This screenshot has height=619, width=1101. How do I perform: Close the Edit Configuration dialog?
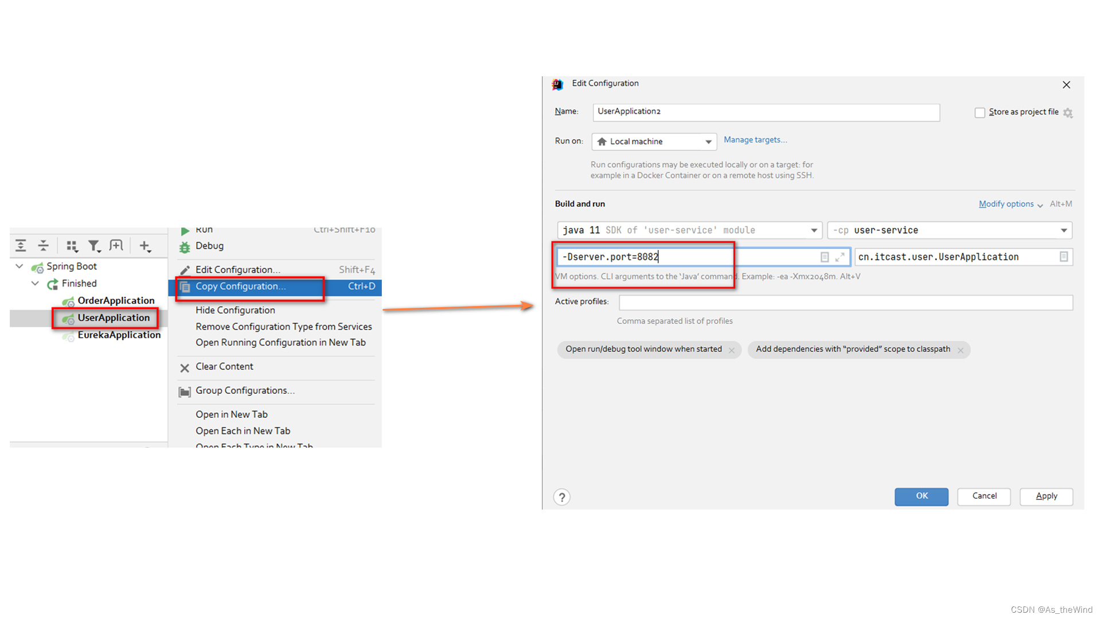1066,85
